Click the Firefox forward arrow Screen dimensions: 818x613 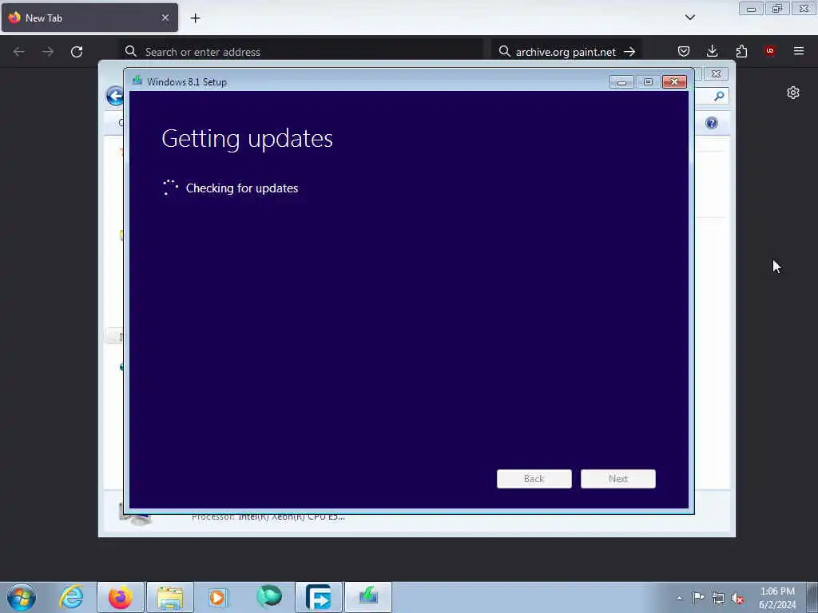click(48, 52)
